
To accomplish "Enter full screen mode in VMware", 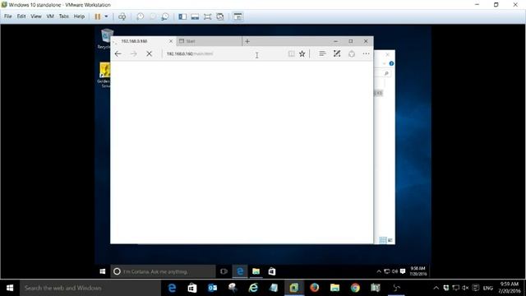I will (x=208, y=16).
